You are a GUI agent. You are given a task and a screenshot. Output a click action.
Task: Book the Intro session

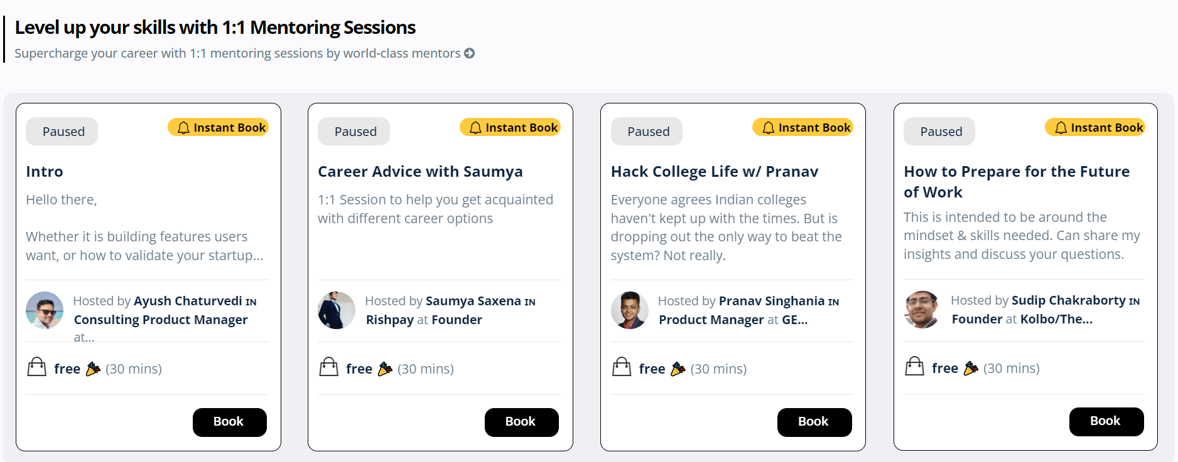[229, 422]
